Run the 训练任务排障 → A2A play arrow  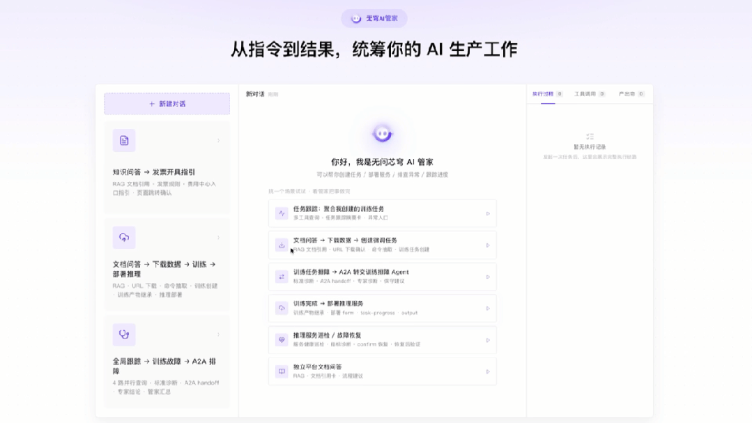[488, 277]
